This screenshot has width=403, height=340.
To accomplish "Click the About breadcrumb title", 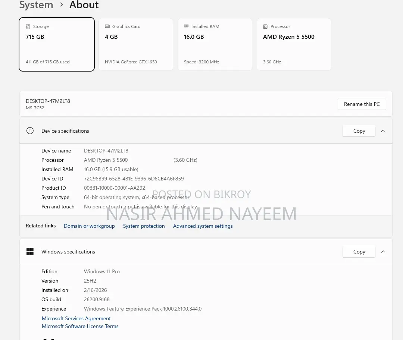I will click(84, 4).
